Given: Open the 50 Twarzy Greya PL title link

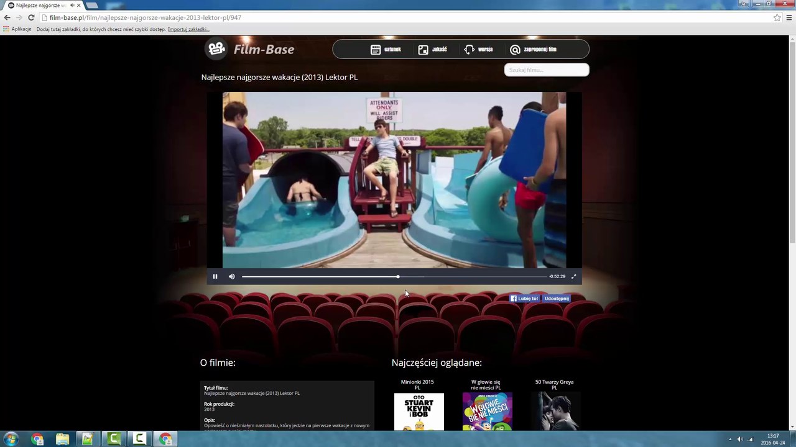Looking at the screenshot, I should (554, 384).
